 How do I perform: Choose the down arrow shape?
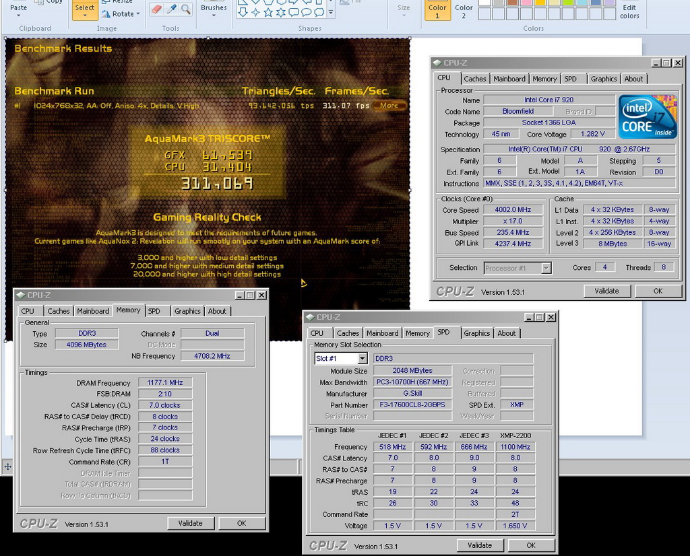click(x=243, y=12)
